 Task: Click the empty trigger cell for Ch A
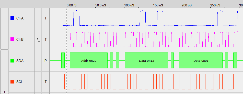[38, 18]
